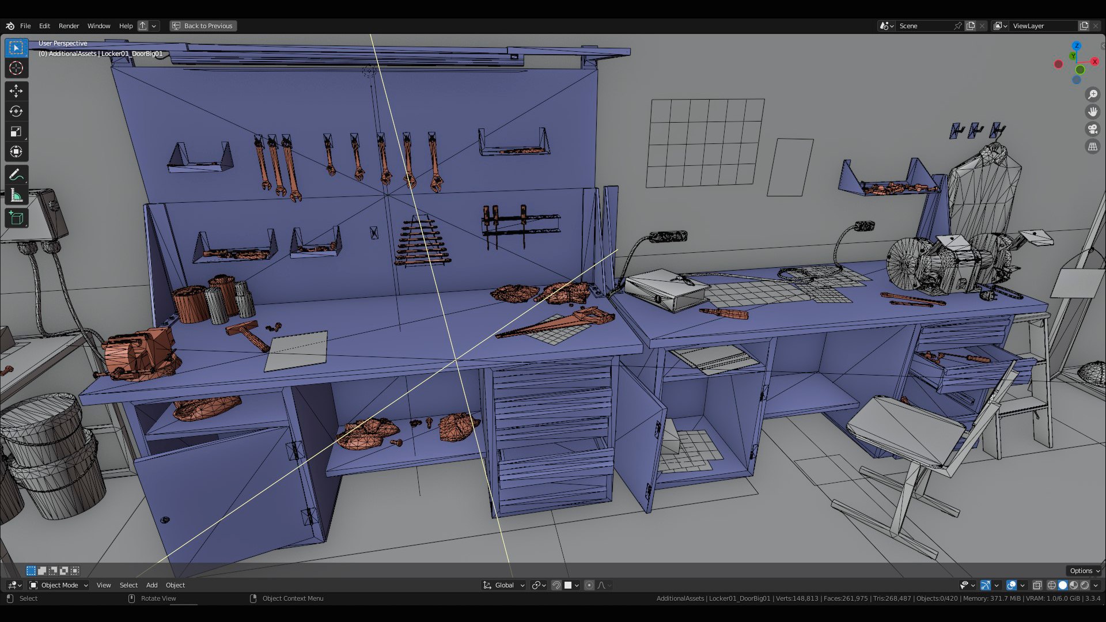The image size is (1106, 622).
Task: Open object types visibility dropdown
Action: click(x=967, y=585)
